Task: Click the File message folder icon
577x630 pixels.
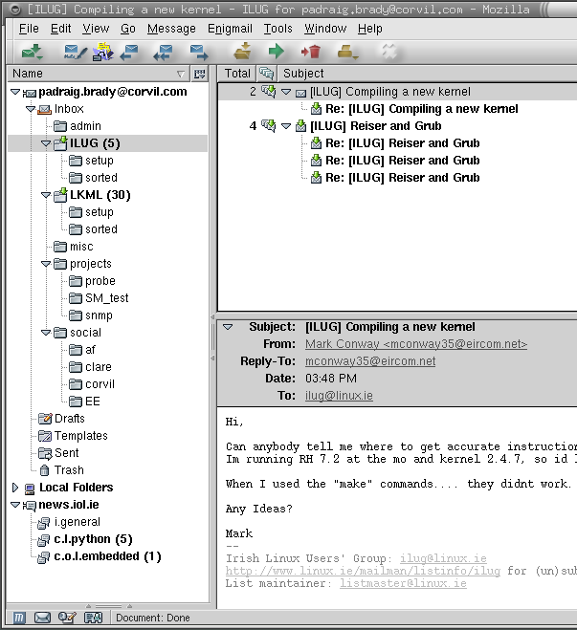Action: (x=242, y=52)
